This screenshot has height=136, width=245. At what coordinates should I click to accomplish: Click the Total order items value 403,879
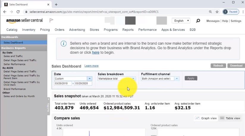pyautogui.click(x=64, y=108)
